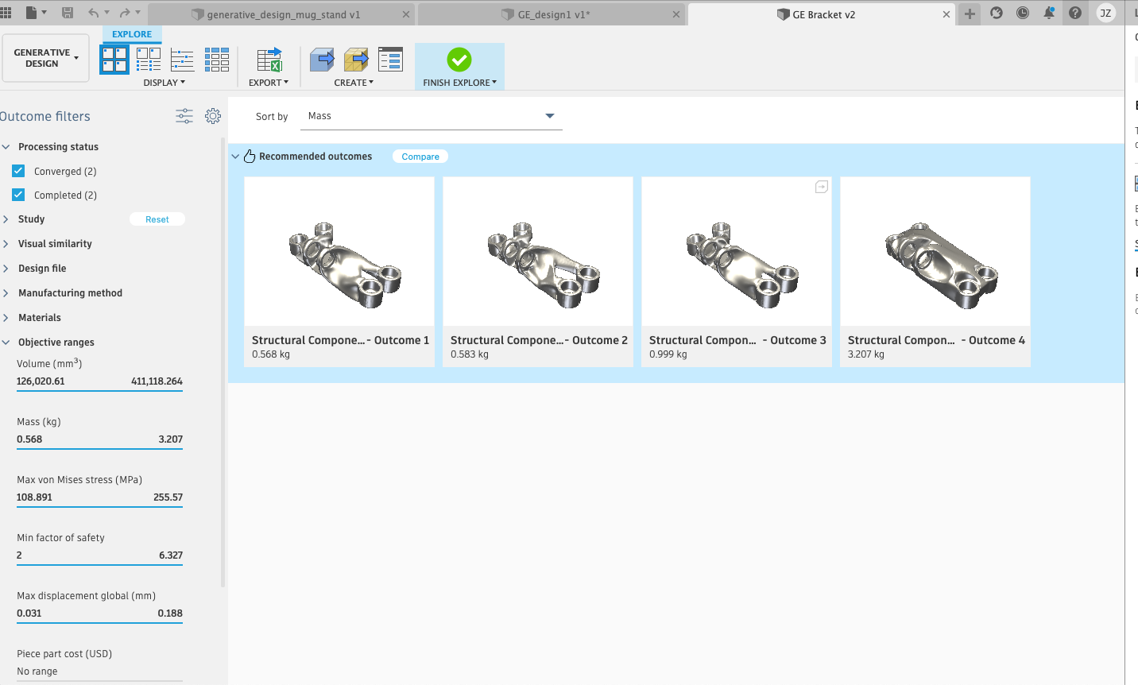
Task: Expand the Visual similarity section
Action: coord(6,244)
